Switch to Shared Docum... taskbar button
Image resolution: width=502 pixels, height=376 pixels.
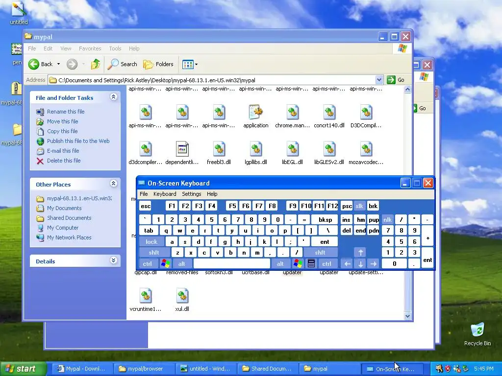coord(268,369)
